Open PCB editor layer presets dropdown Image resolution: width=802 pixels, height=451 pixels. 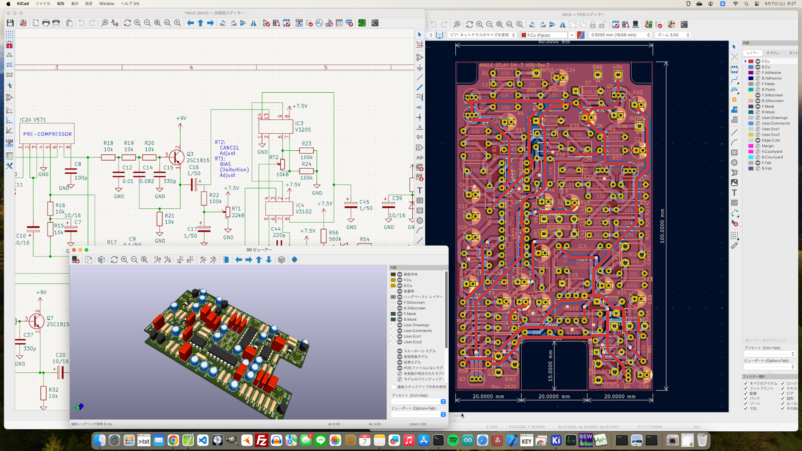click(769, 354)
